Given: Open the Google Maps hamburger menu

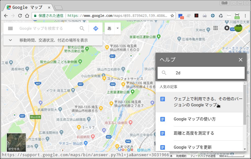Looking at the screenshot, I should pyautogui.click(x=10, y=28).
